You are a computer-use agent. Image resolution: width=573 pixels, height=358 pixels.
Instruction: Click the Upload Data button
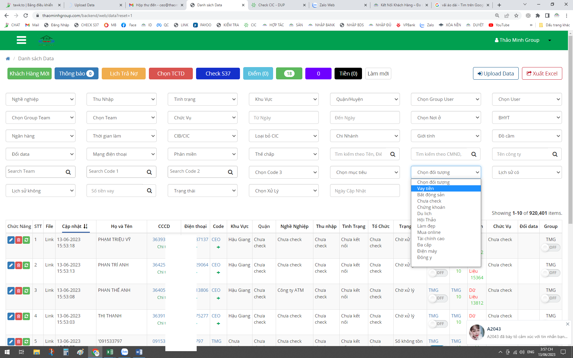[496, 73]
